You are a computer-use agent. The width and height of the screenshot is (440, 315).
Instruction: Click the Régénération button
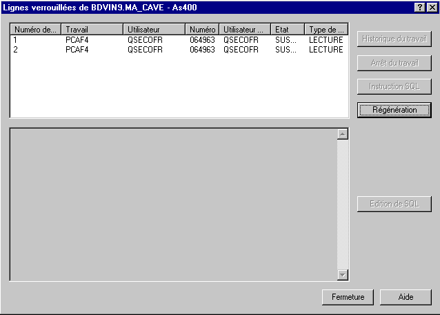click(394, 110)
